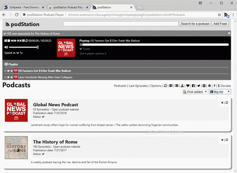237x173 pixels.
Task: Click the heart icon in the menu bar
Action: (x=188, y=86)
